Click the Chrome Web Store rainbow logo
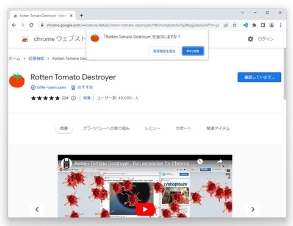Viewport: 293px width, 226px height. pos(25,39)
